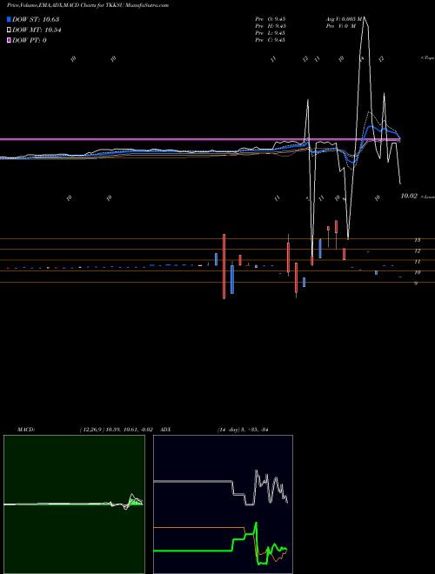Screen dimensions: 435x574
Task: Click the blue DOW ST legend swatch
Action: click(x=10, y=19)
